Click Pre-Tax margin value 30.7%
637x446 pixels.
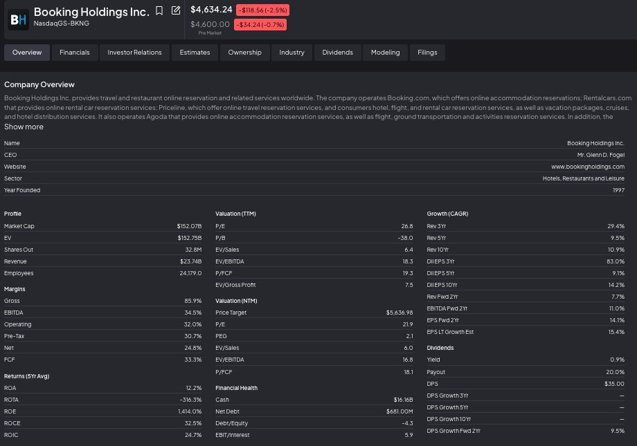[193, 336]
